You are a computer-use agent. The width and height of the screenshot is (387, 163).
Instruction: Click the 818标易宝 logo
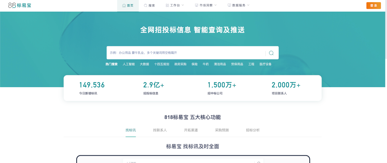(19, 5)
